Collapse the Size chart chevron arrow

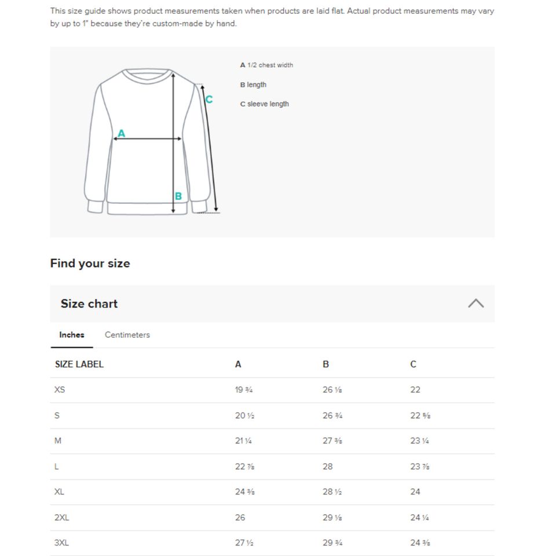point(475,303)
